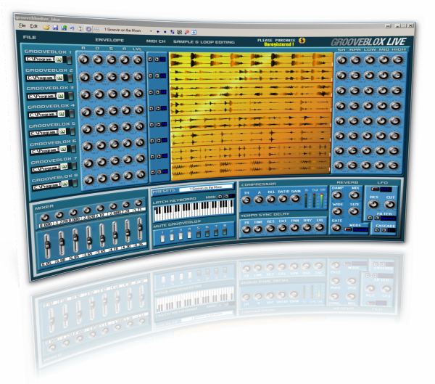Increase MIDI channel for Grooveblox 1 row
The height and width of the screenshot is (384, 435).
[157, 60]
